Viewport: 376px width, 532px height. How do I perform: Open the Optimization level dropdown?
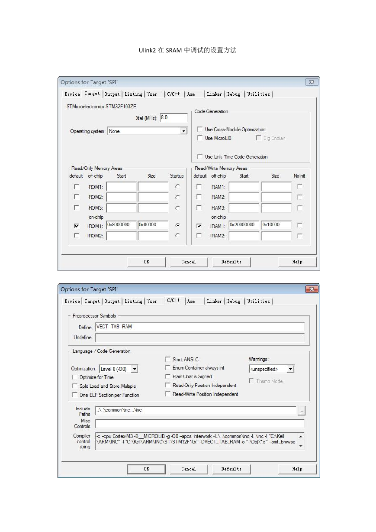click(x=135, y=369)
